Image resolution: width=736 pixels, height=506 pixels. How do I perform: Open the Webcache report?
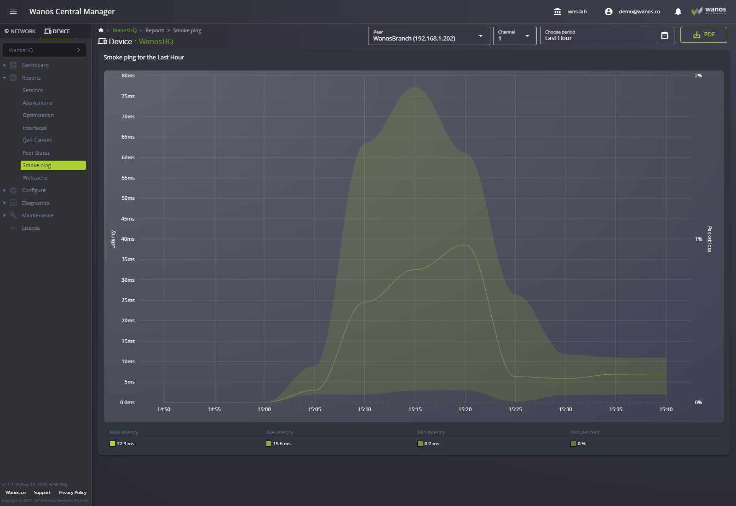35,178
